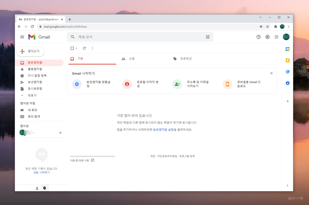Open the Contacts side panel icon
The image size is (309, 205).
tap(287, 83)
